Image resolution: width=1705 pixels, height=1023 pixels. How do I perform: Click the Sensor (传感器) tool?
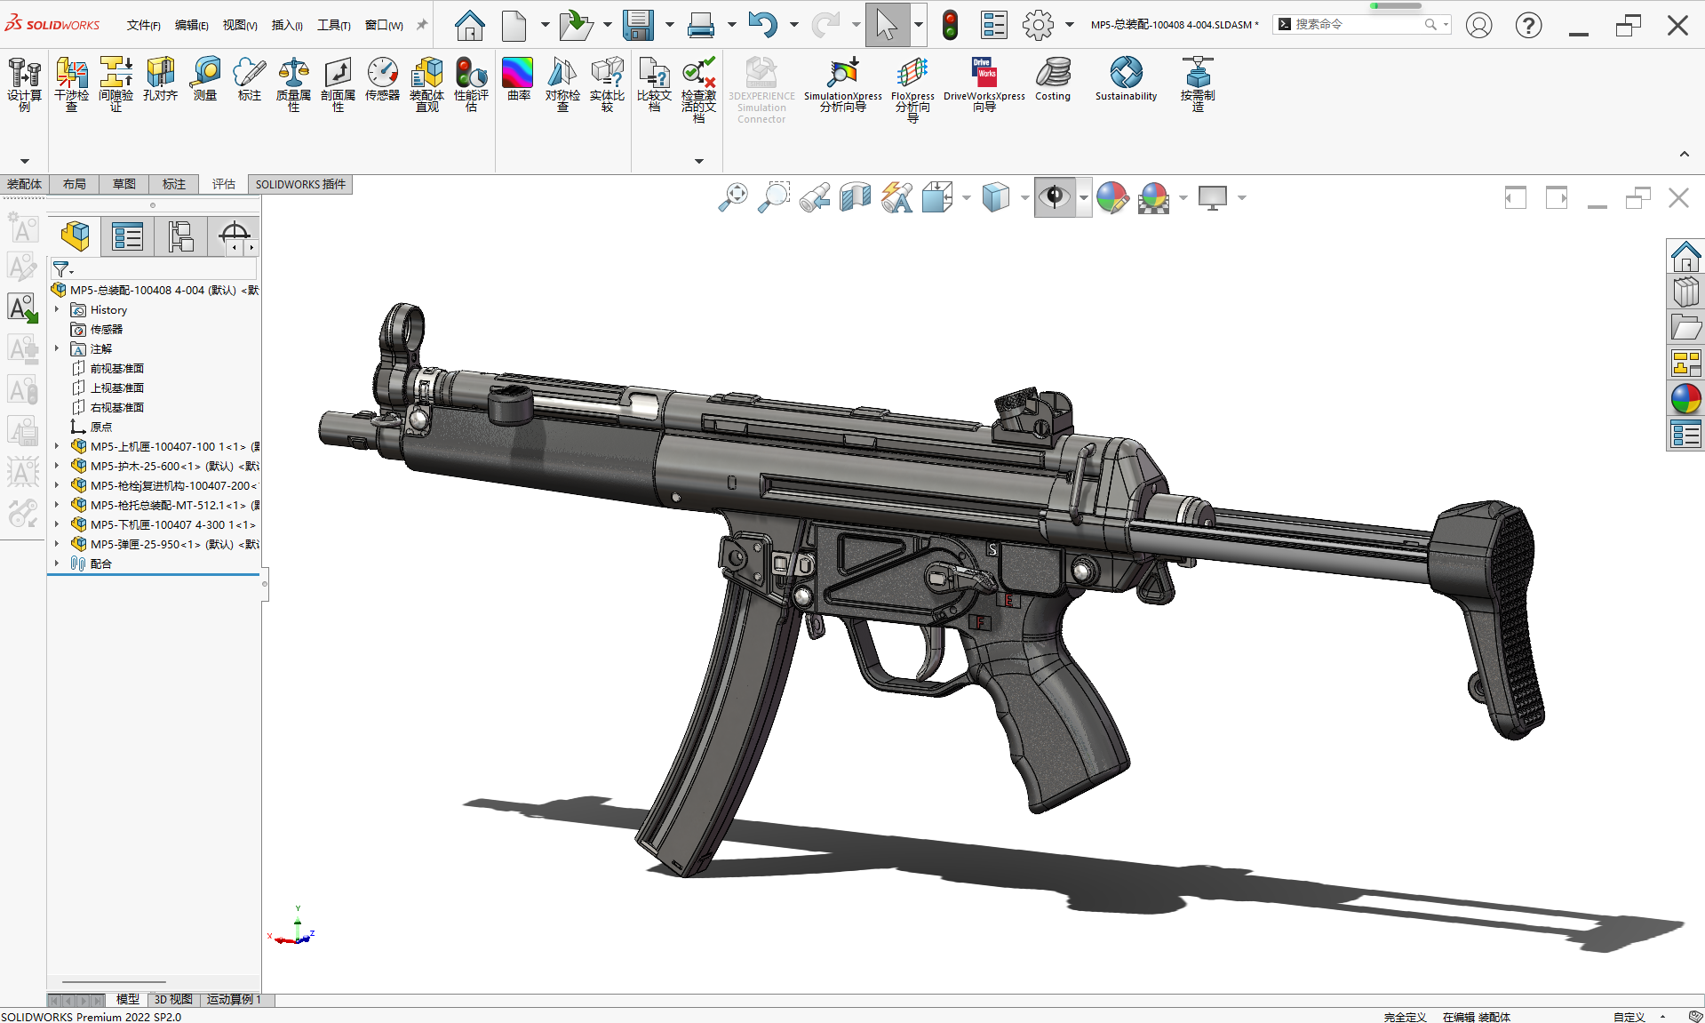pyautogui.click(x=382, y=80)
